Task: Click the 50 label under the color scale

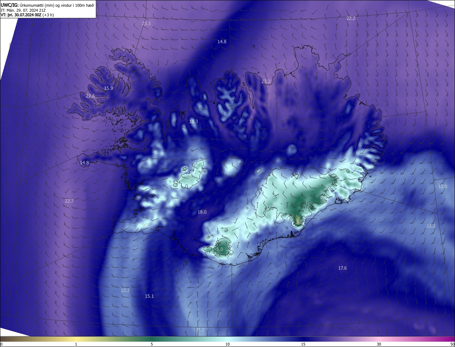Action: [452, 344]
